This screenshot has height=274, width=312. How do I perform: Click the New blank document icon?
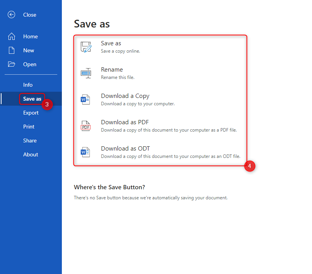(12, 50)
